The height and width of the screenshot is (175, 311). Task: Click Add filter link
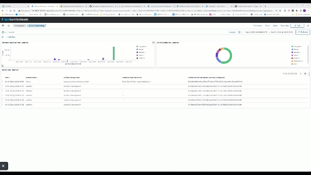(11, 37)
